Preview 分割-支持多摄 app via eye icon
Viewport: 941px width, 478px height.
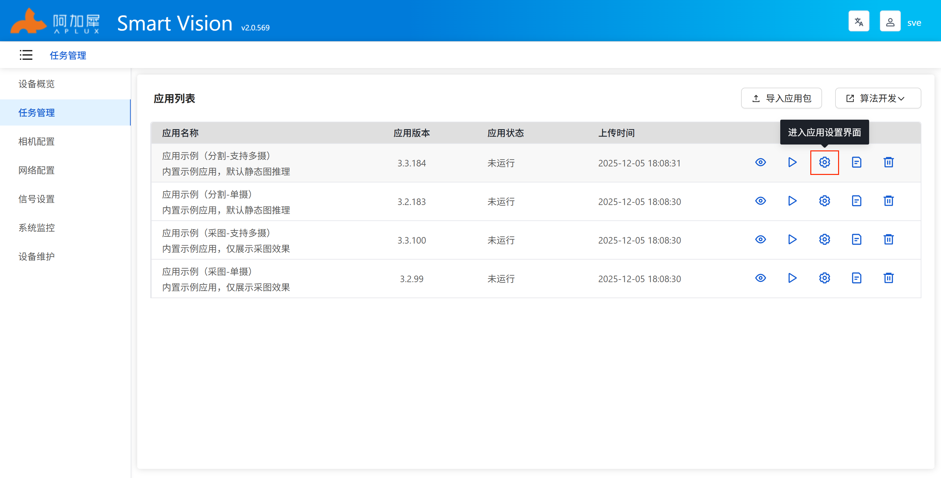(760, 162)
